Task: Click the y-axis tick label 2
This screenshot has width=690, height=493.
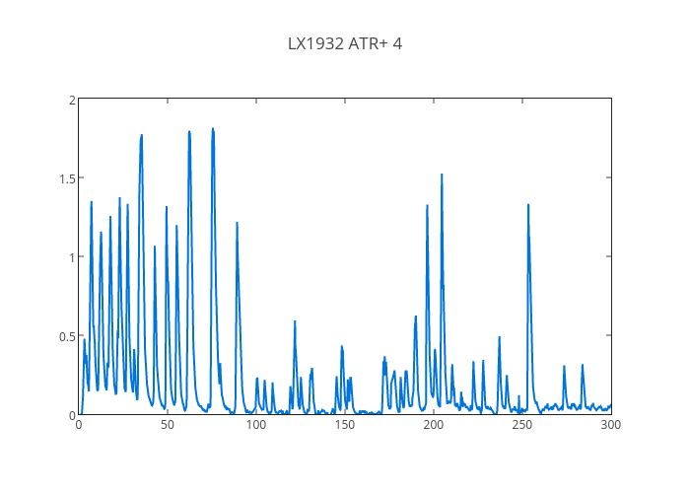Action: tap(72, 100)
